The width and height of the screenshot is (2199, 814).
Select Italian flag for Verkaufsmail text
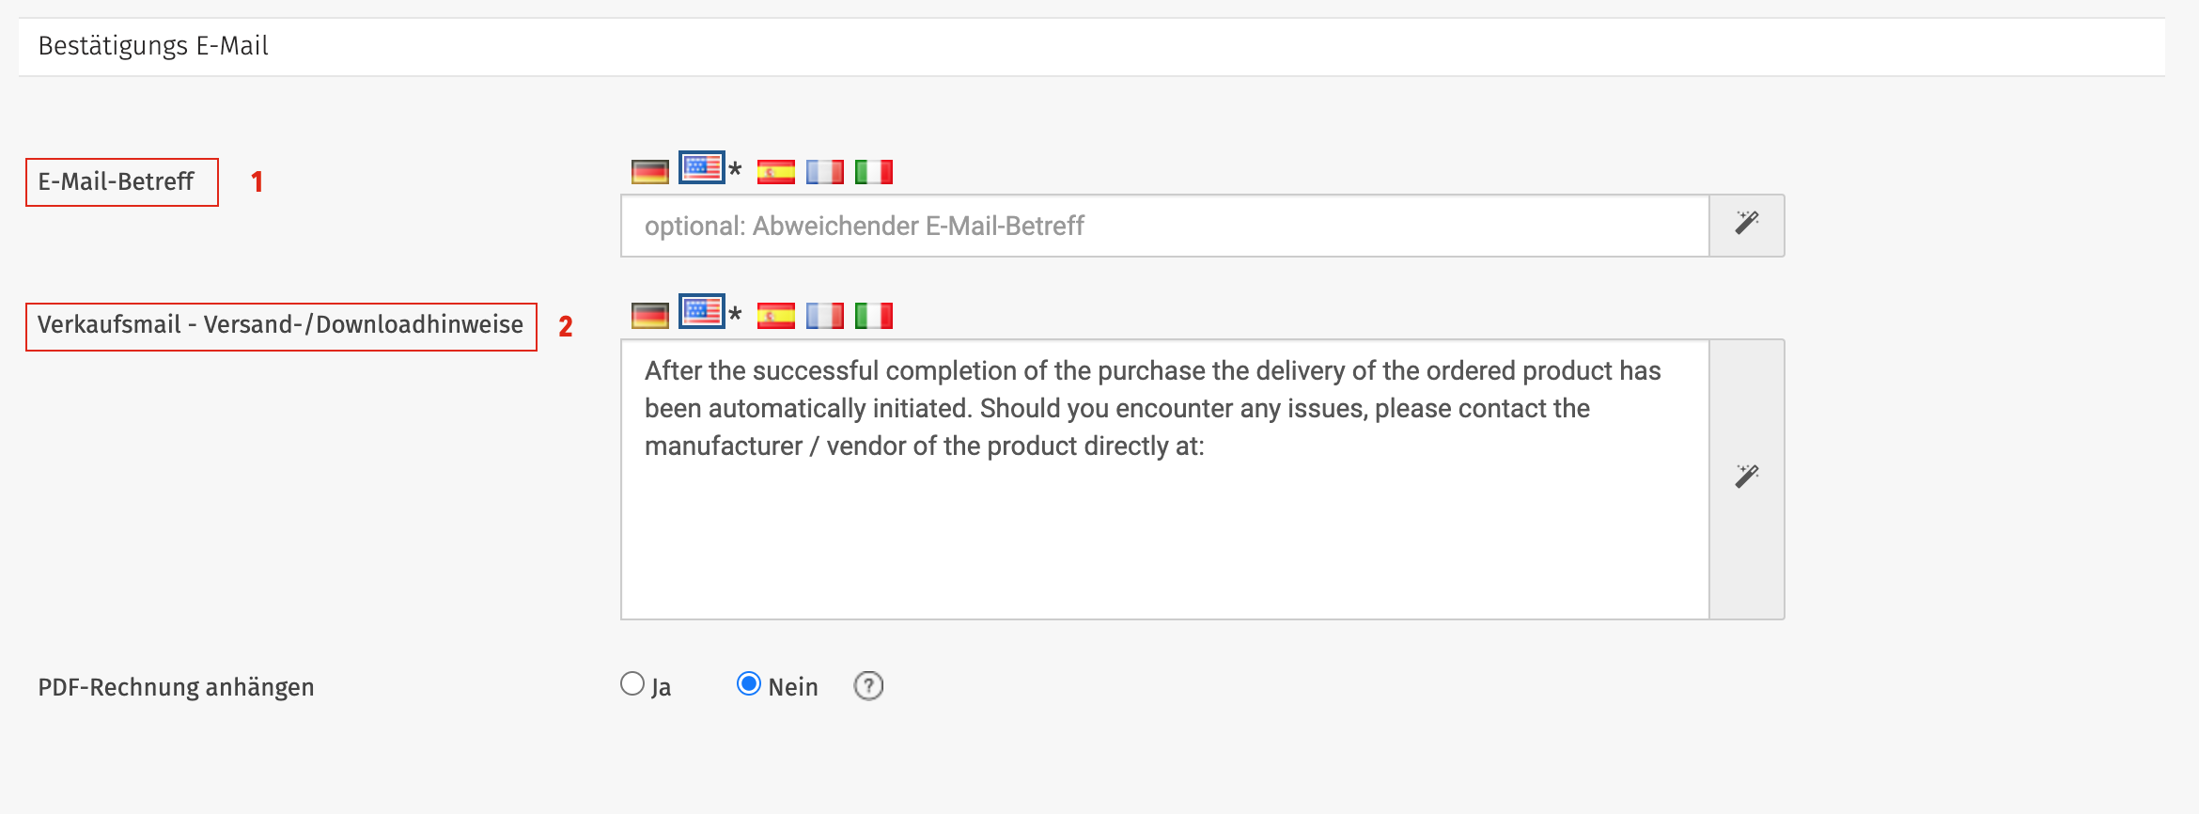pyautogui.click(x=873, y=316)
